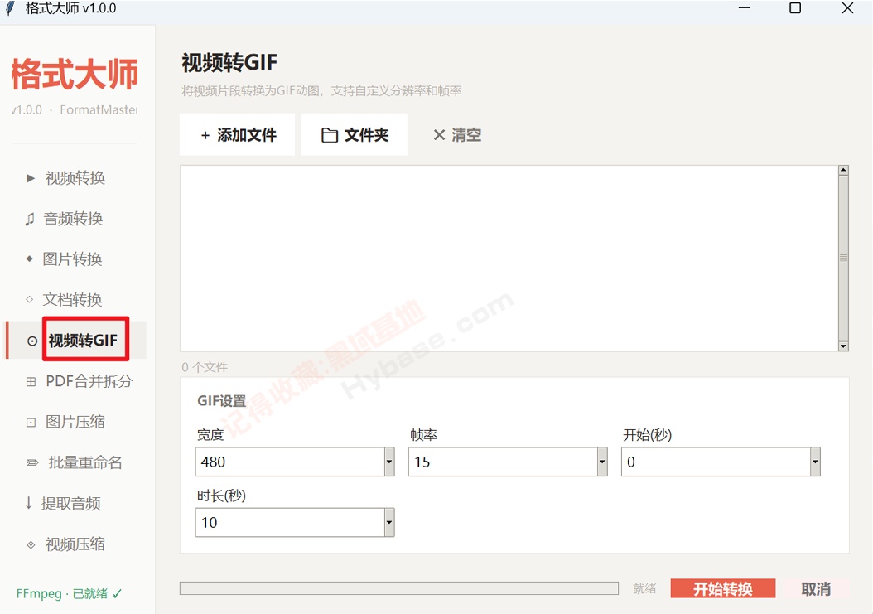The width and height of the screenshot is (873, 614).
Task: Click the 取消 button
Action: (816, 588)
